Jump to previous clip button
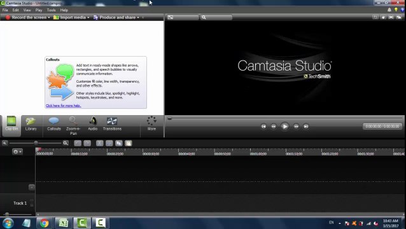This screenshot has width=406, height=229. (263, 127)
